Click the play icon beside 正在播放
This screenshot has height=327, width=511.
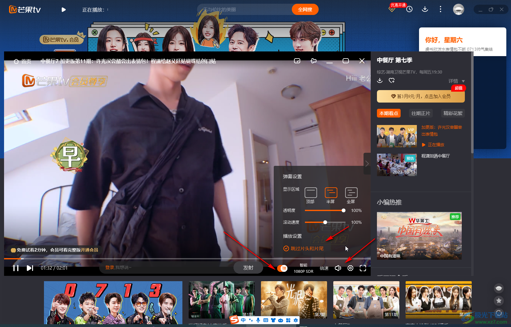64,10
